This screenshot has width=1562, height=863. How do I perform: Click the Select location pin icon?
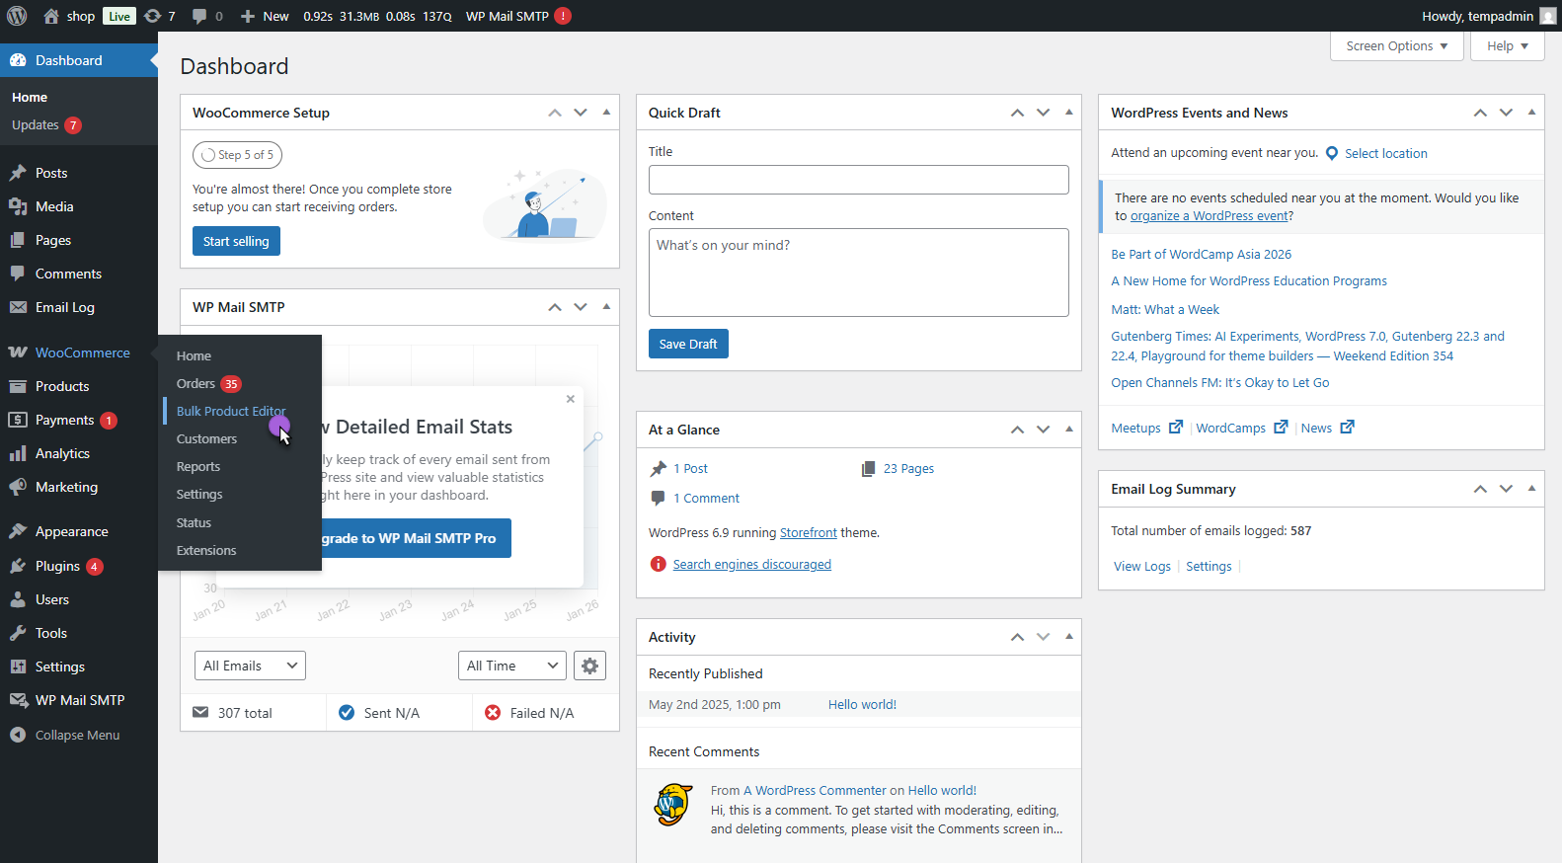point(1332,153)
